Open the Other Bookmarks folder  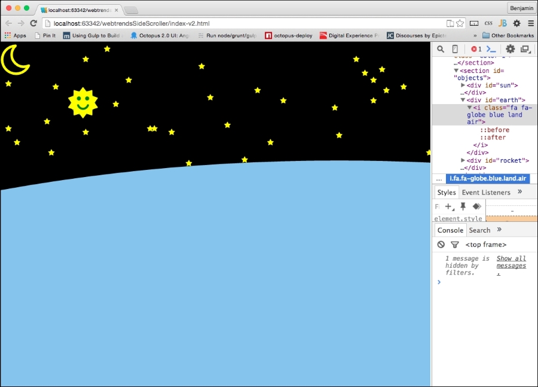point(508,35)
